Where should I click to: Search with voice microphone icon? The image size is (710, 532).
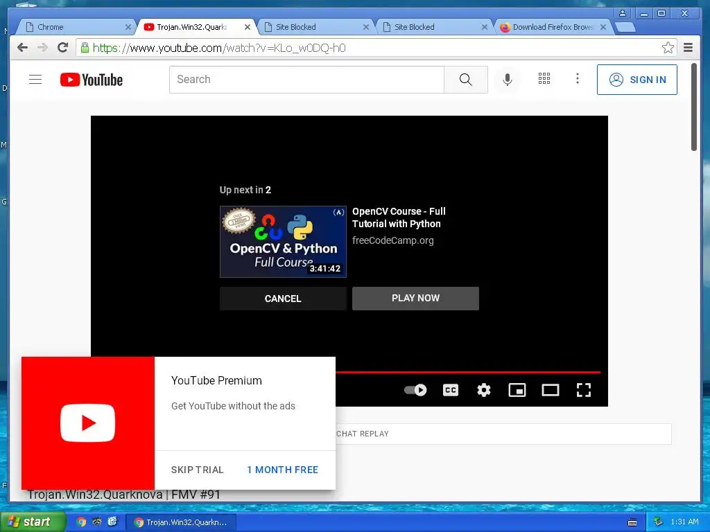tap(507, 80)
